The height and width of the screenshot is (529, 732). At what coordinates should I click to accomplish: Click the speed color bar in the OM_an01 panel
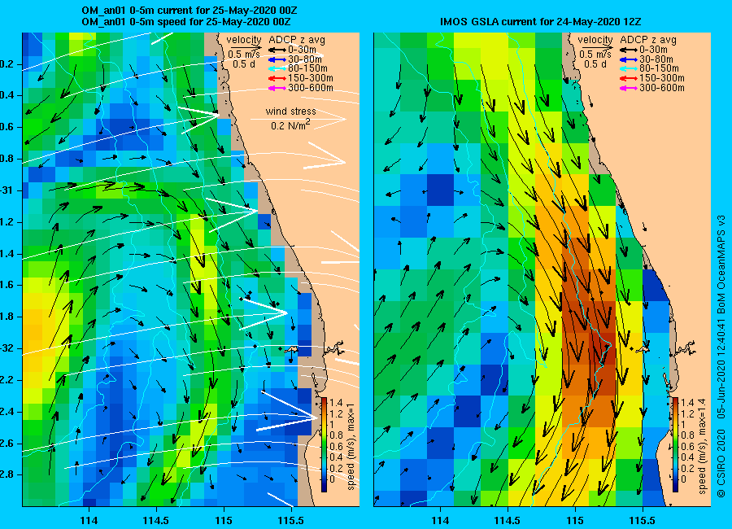[x=324, y=444]
